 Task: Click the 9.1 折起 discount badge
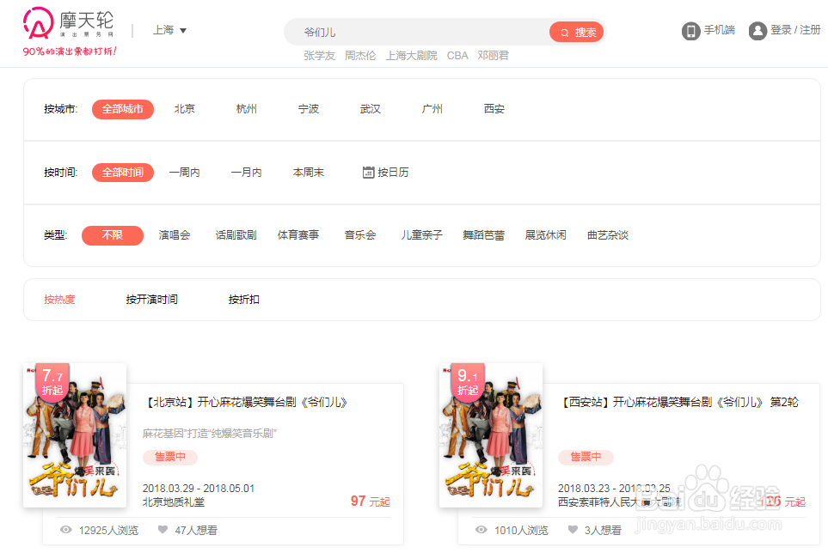(468, 382)
